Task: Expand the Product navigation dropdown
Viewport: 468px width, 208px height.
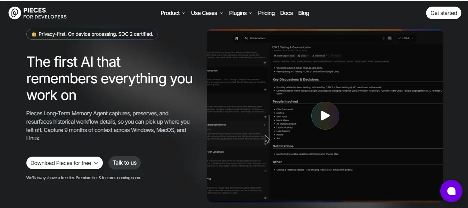Action: [x=172, y=13]
